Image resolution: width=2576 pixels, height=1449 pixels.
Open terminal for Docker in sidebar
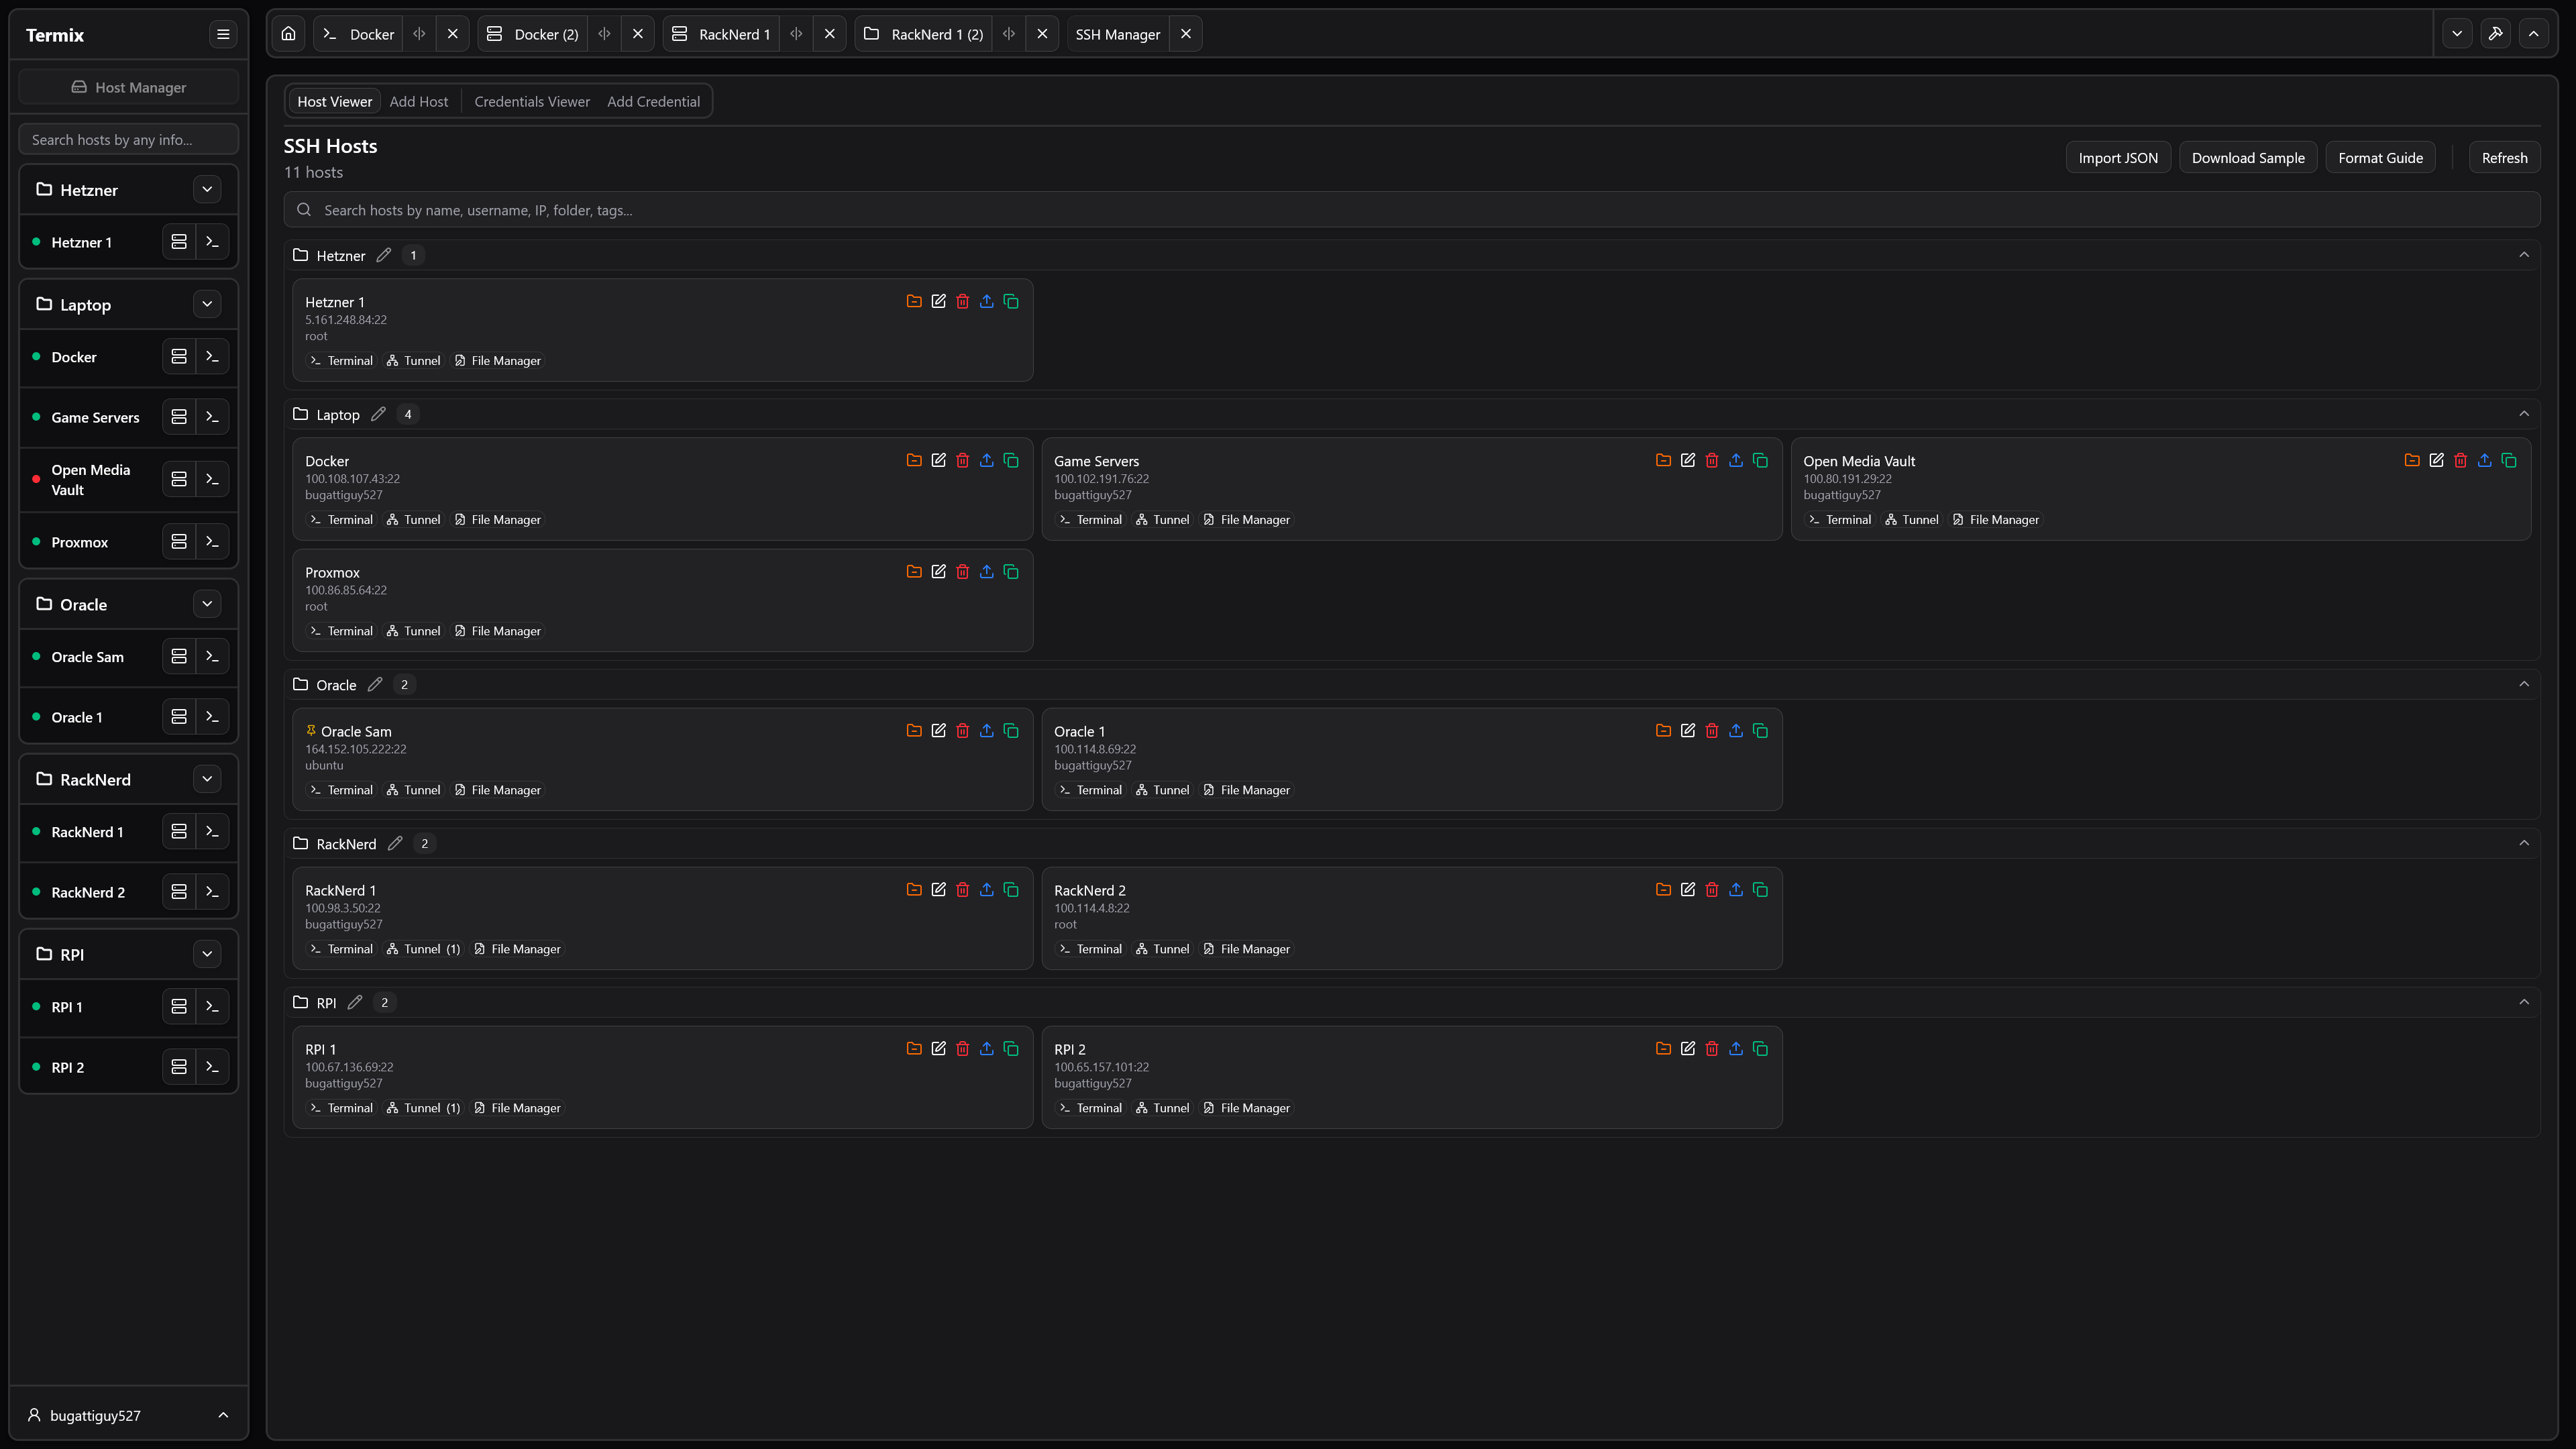212,357
